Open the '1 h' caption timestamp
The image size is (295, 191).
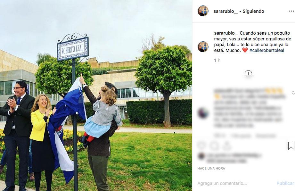217,60
